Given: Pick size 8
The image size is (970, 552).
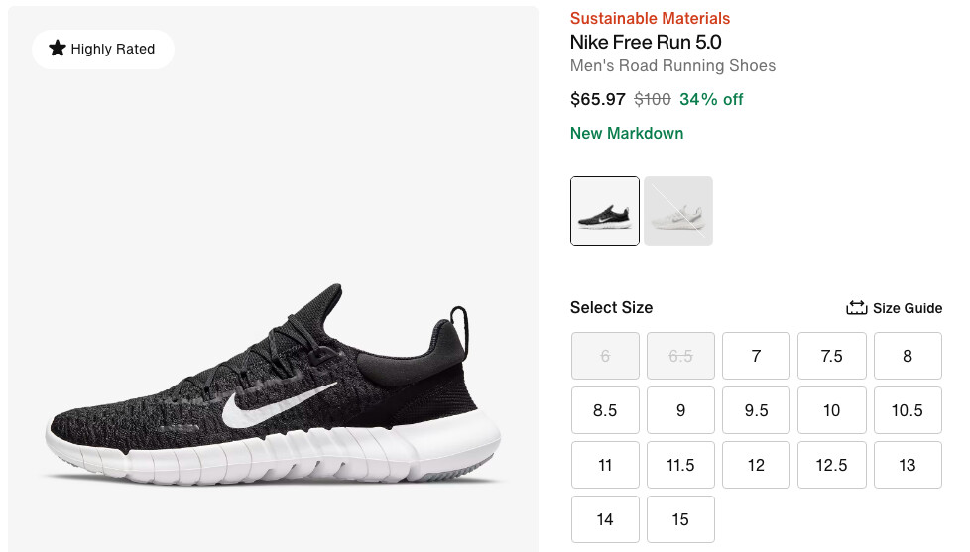Looking at the screenshot, I should click(907, 356).
